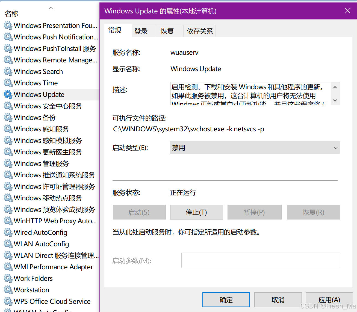Click gear icon beside Windows 许可证管理器服务
Screen dimensions: 357x312
click(8, 187)
